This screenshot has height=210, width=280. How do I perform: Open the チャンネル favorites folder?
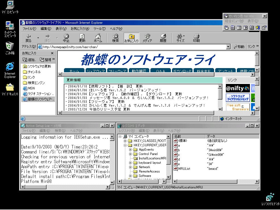point(32,72)
